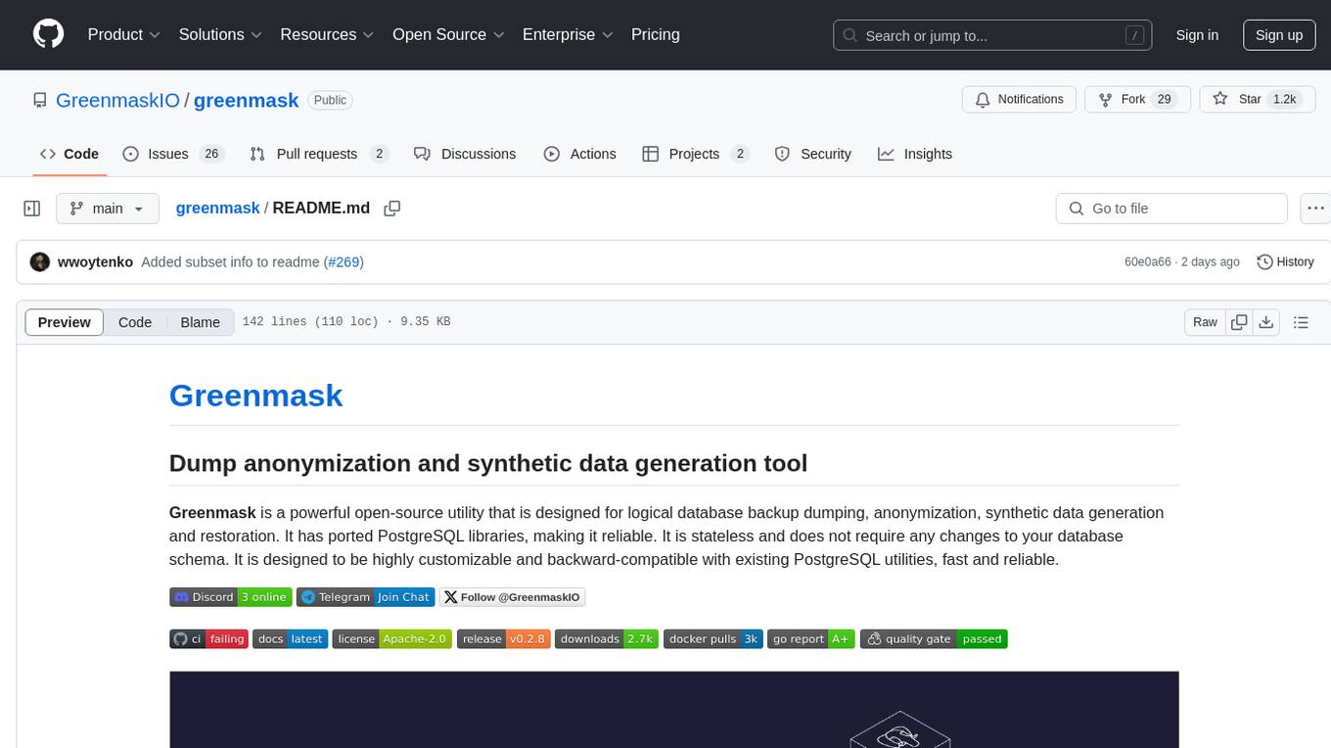Open the Security tab
The width and height of the screenshot is (1331, 748).
click(813, 154)
